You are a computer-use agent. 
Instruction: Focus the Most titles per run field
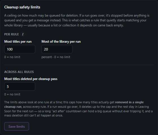click(20, 49)
